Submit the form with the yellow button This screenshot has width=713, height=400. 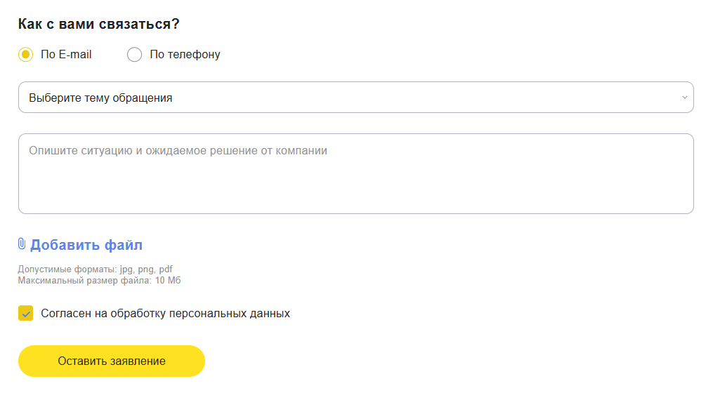coord(112,361)
